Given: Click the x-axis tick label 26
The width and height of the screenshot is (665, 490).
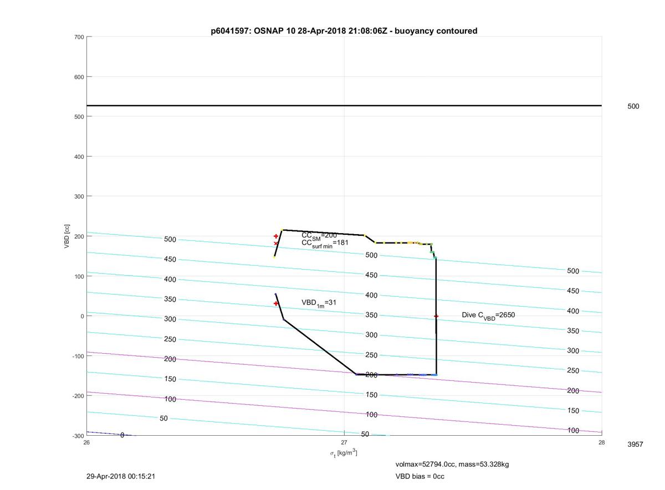Looking at the screenshot, I should coord(86,442).
